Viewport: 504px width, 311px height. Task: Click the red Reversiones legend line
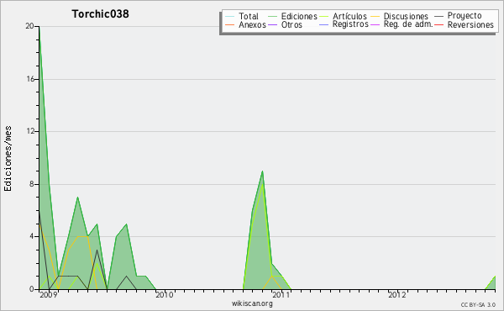[x=438, y=24]
